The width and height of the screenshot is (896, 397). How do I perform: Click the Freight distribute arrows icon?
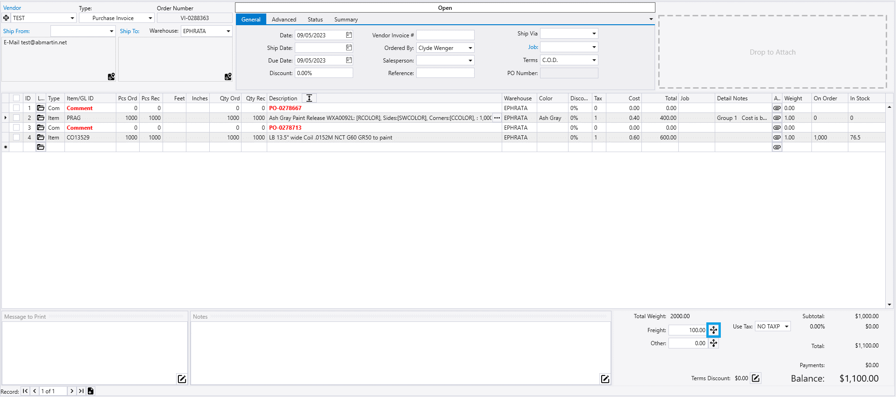tap(713, 330)
